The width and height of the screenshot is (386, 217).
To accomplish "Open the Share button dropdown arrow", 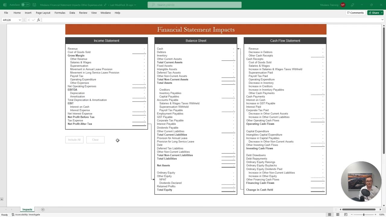I will [x=382, y=13].
